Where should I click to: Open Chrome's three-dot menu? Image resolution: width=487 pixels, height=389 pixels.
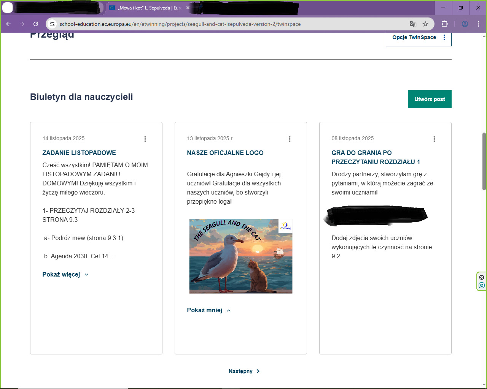(478, 24)
